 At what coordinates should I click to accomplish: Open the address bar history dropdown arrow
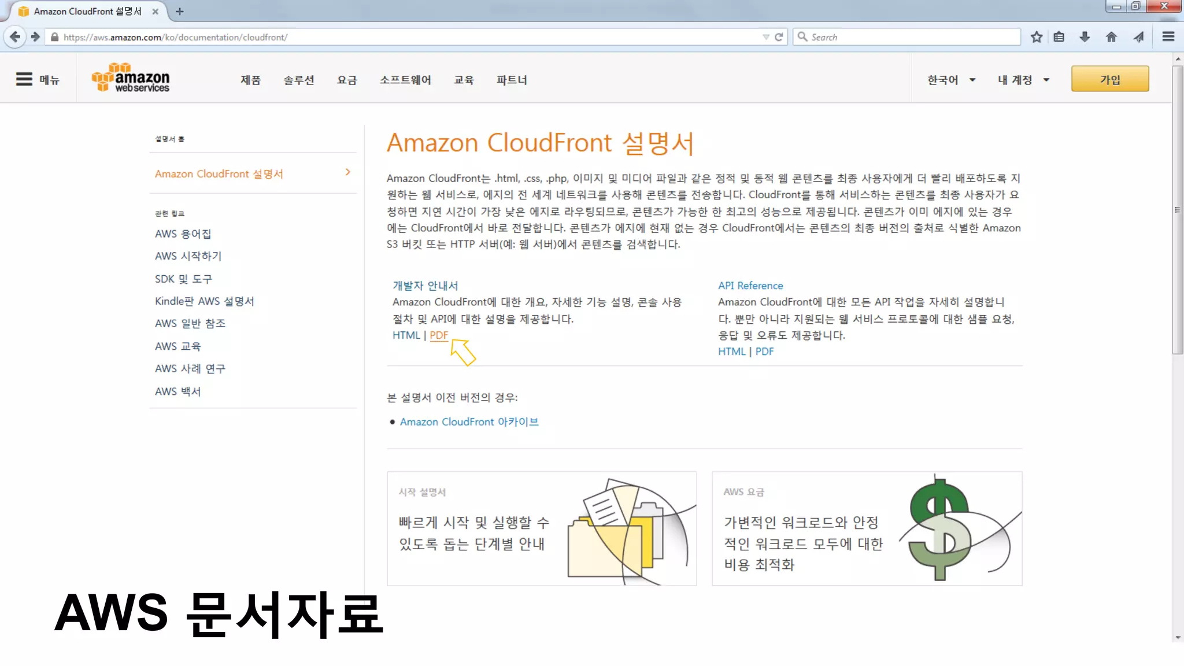(766, 37)
